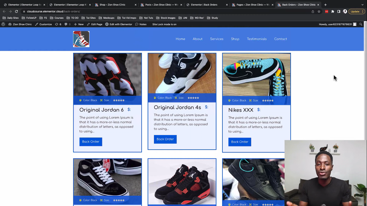Click the star rating on the Original Jordan 4s card
367x206 pixels.
click(x=193, y=98)
